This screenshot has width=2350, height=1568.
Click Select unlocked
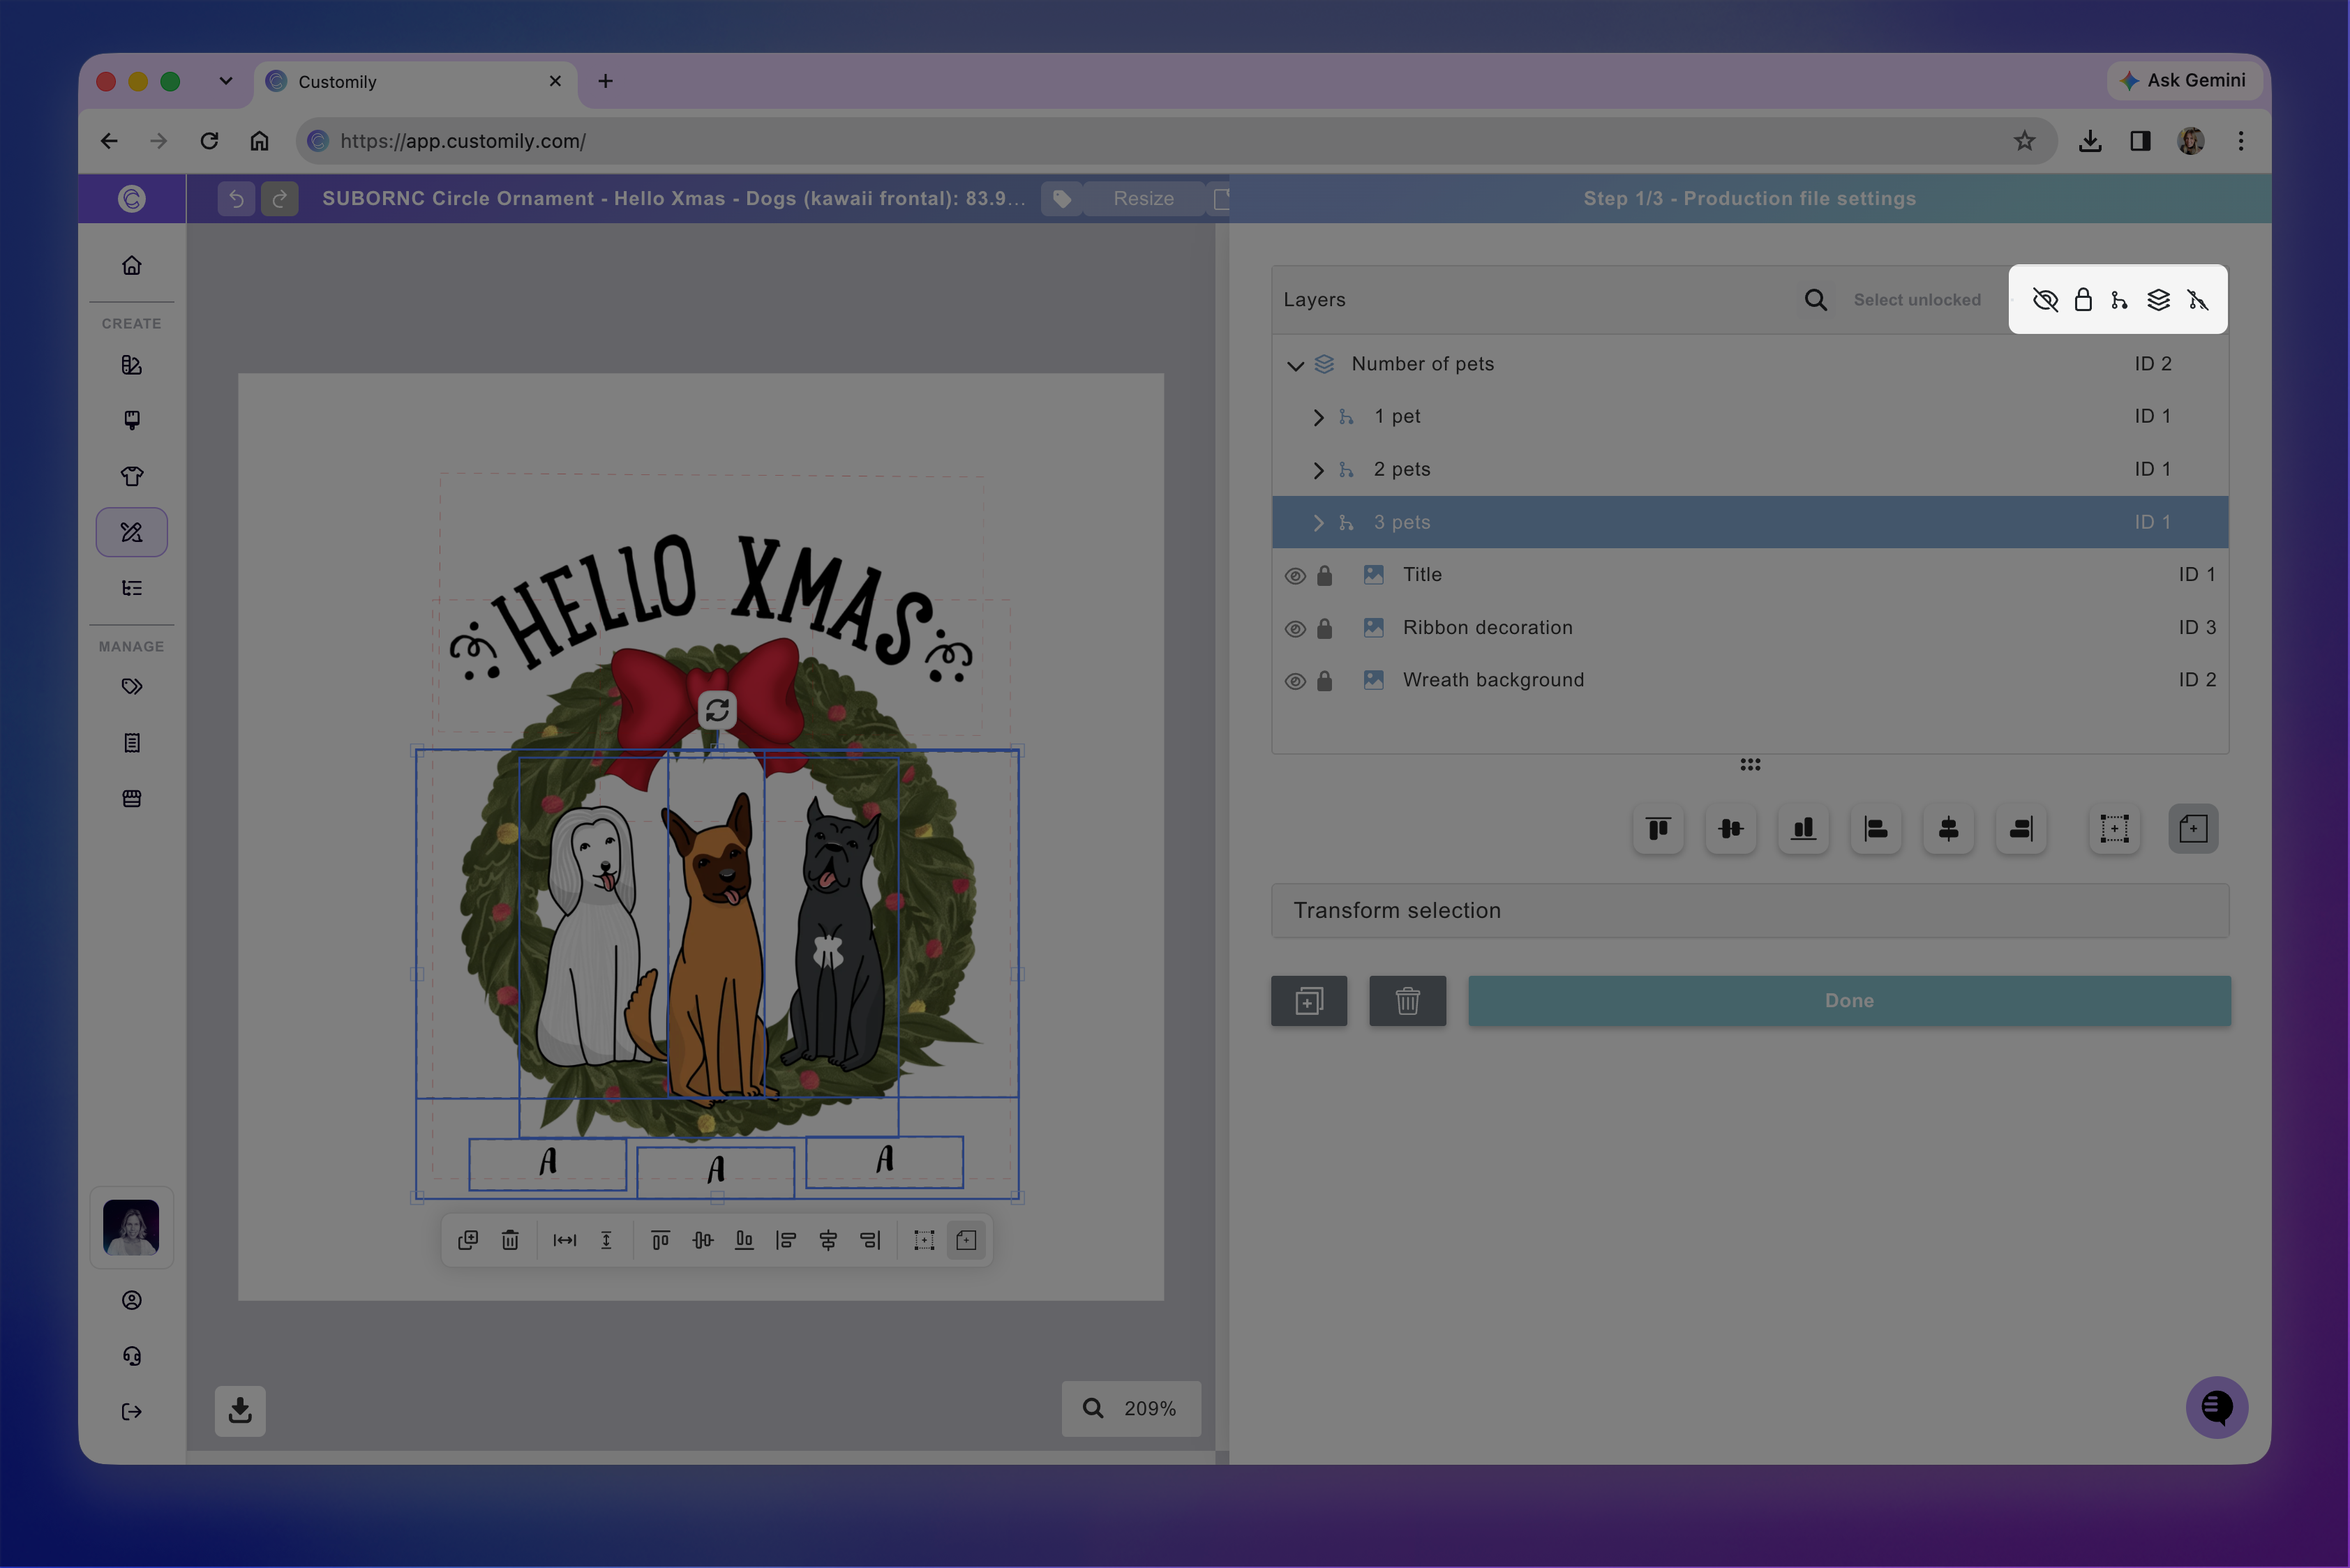pyautogui.click(x=1917, y=300)
